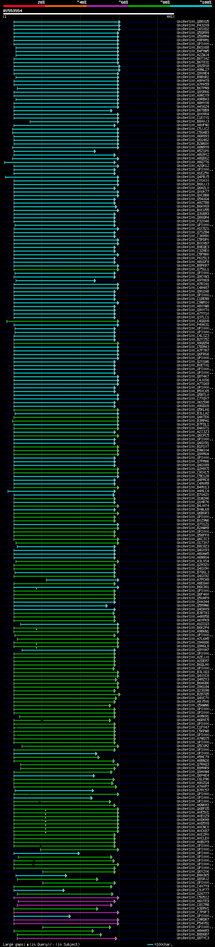The width and height of the screenshot is (215, 947).
Task: Click the orange ~40% identity color swatch
Action: coord(66,6)
